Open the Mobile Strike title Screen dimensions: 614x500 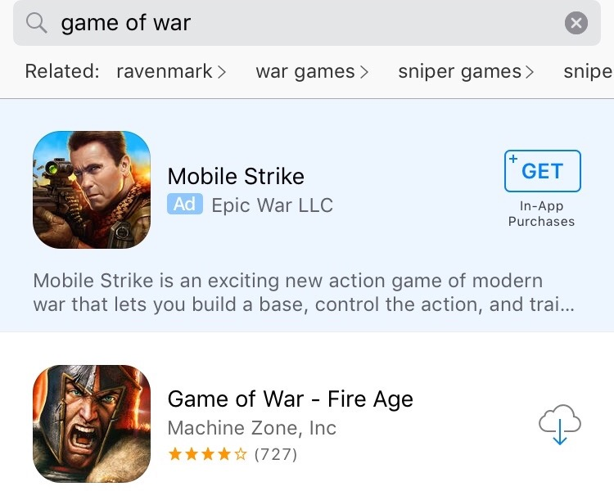click(x=236, y=176)
